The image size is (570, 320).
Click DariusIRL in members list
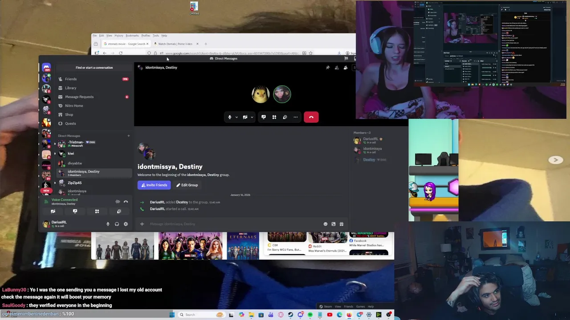[x=379, y=140]
